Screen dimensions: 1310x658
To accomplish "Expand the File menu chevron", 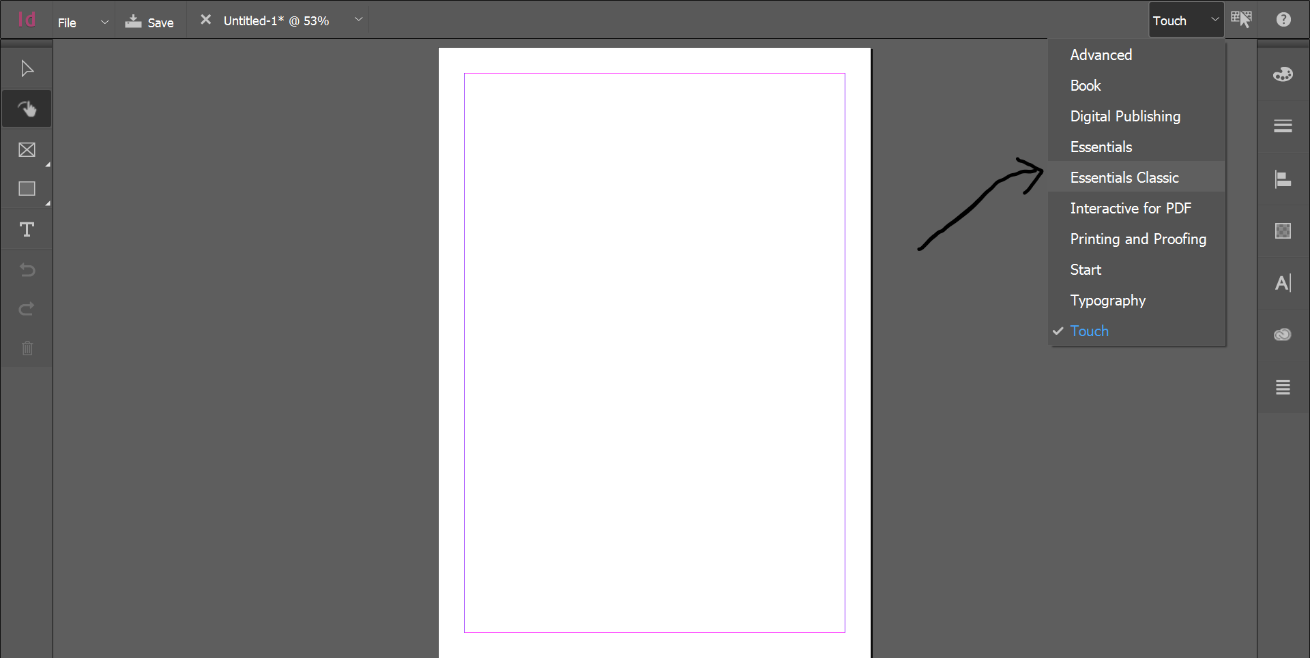I will [x=104, y=22].
